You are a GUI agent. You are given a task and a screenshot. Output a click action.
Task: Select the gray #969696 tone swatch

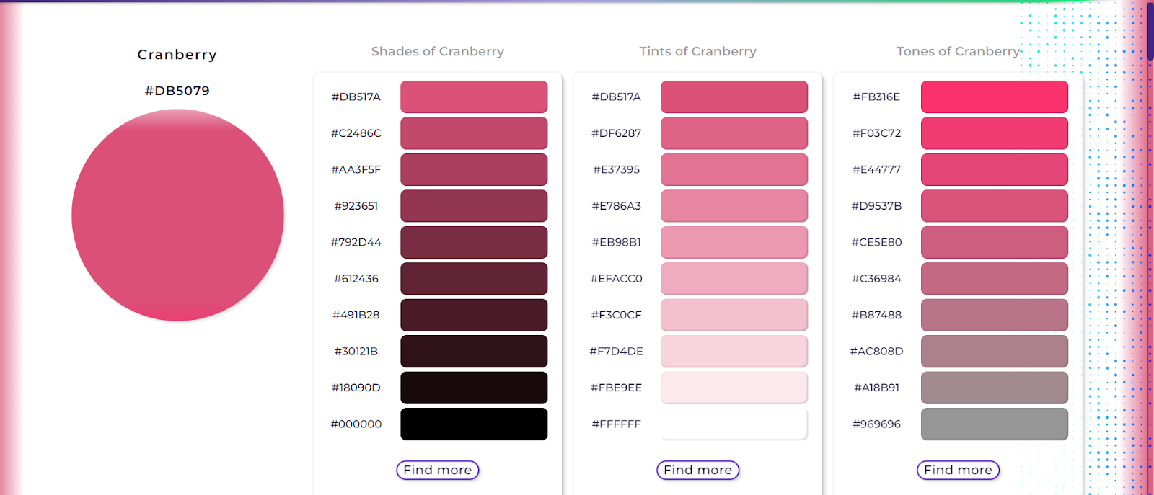tap(995, 424)
